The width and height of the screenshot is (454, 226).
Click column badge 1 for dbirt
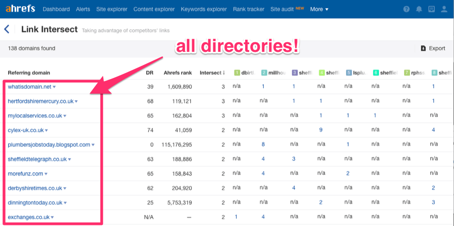click(237, 73)
